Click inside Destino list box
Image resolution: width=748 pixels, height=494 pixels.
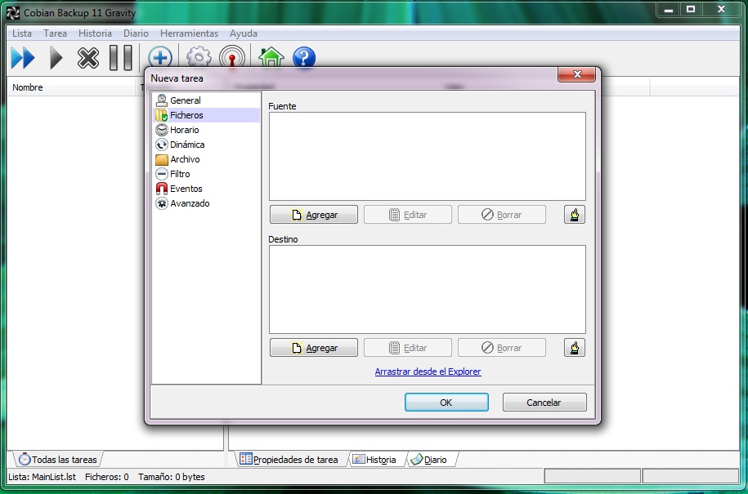click(428, 289)
